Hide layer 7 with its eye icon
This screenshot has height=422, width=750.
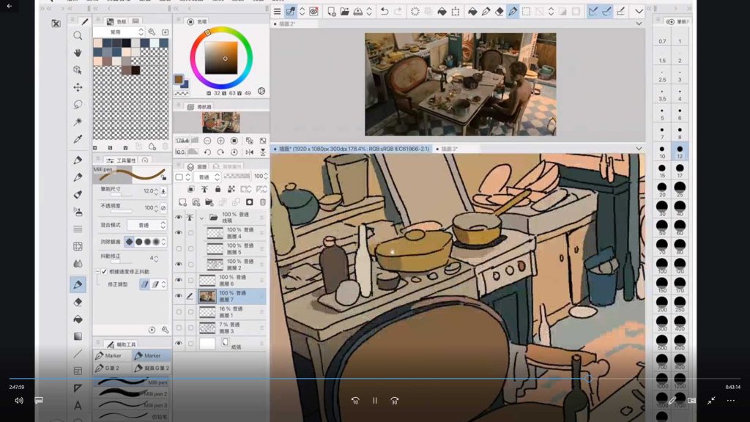pyautogui.click(x=179, y=296)
